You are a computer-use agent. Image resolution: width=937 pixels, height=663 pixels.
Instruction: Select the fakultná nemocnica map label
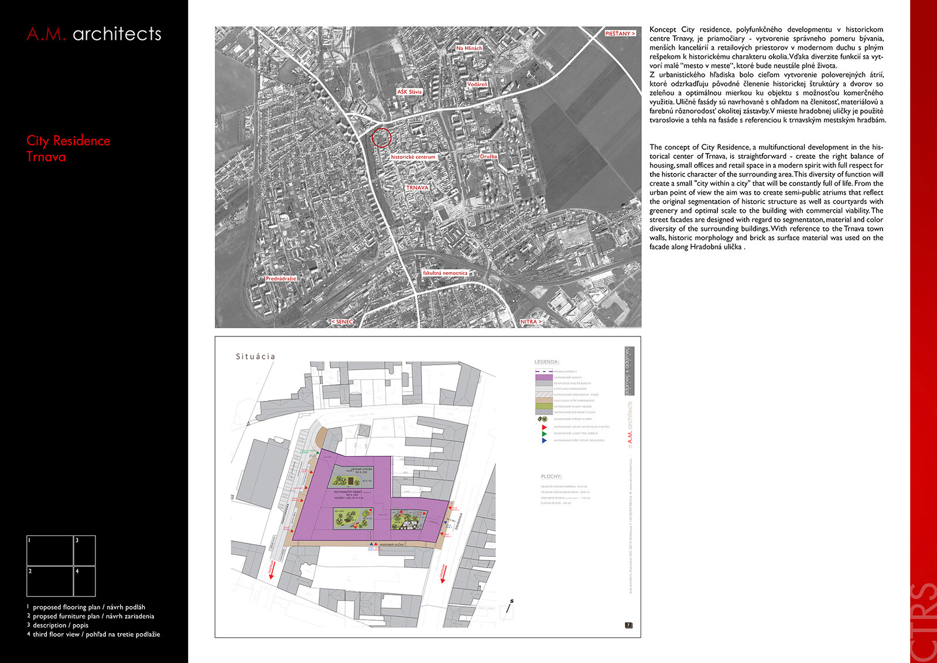coord(445,273)
